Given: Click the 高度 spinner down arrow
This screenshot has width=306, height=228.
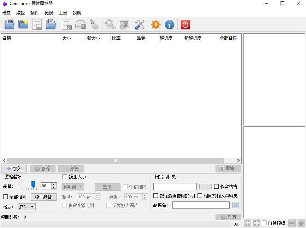Looking at the screenshot, I should point(145,198).
